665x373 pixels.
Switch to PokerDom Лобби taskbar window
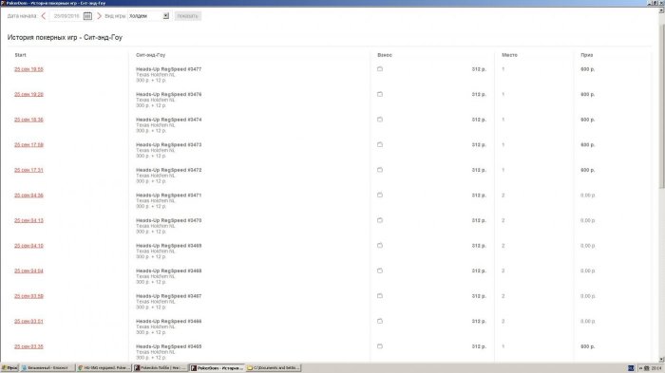pos(161,368)
